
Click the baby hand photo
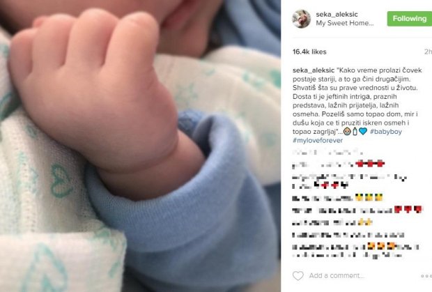coord(140,146)
